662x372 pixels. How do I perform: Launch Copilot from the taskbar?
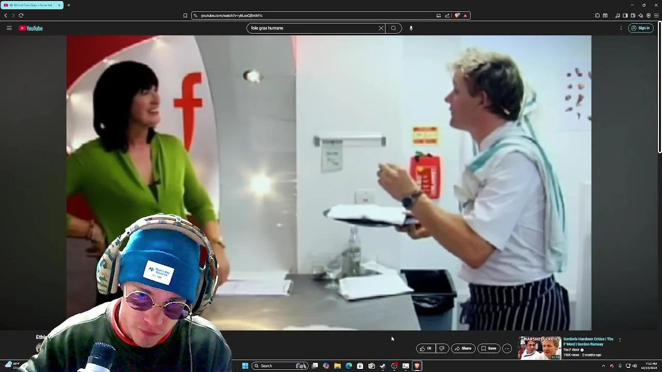coord(326,366)
